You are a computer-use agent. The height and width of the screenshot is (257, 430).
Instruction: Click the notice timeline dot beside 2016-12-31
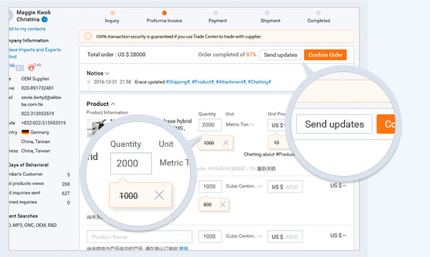point(88,82)
